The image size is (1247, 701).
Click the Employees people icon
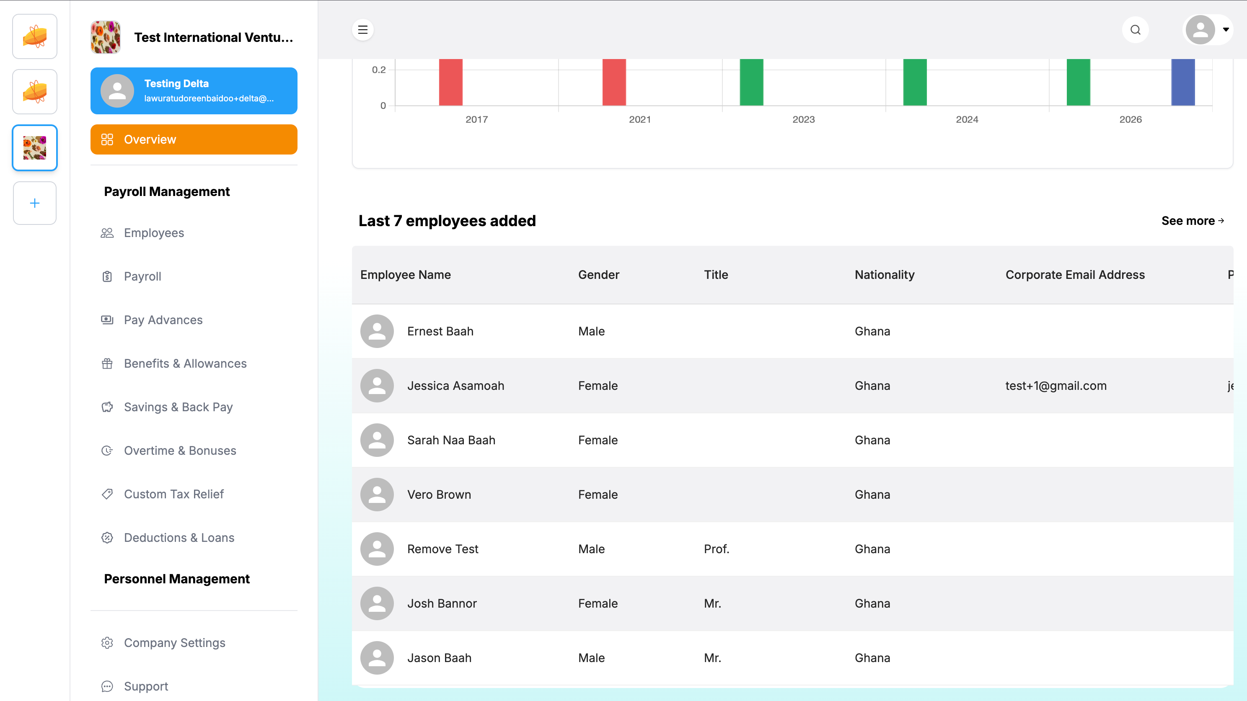point(107,233)
